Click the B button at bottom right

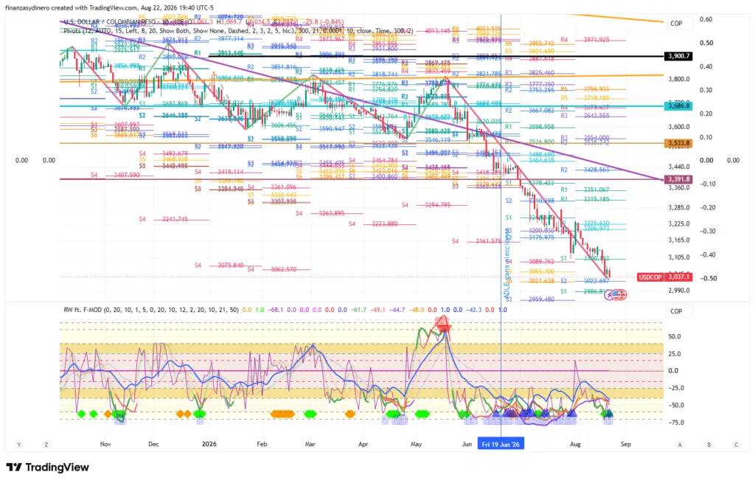click(x=709, y=445)
